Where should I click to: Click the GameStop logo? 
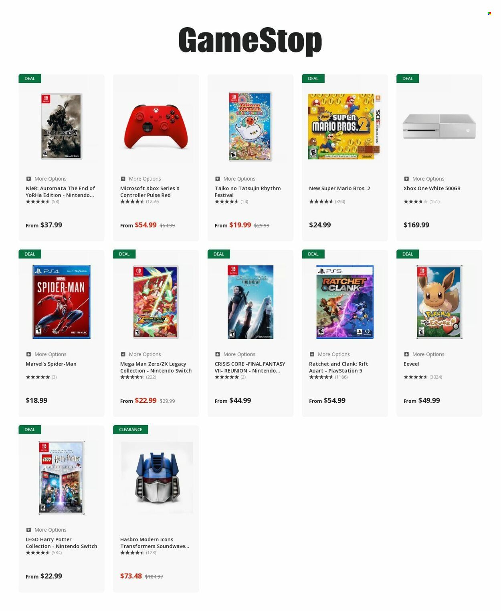(x=250, y=40)
